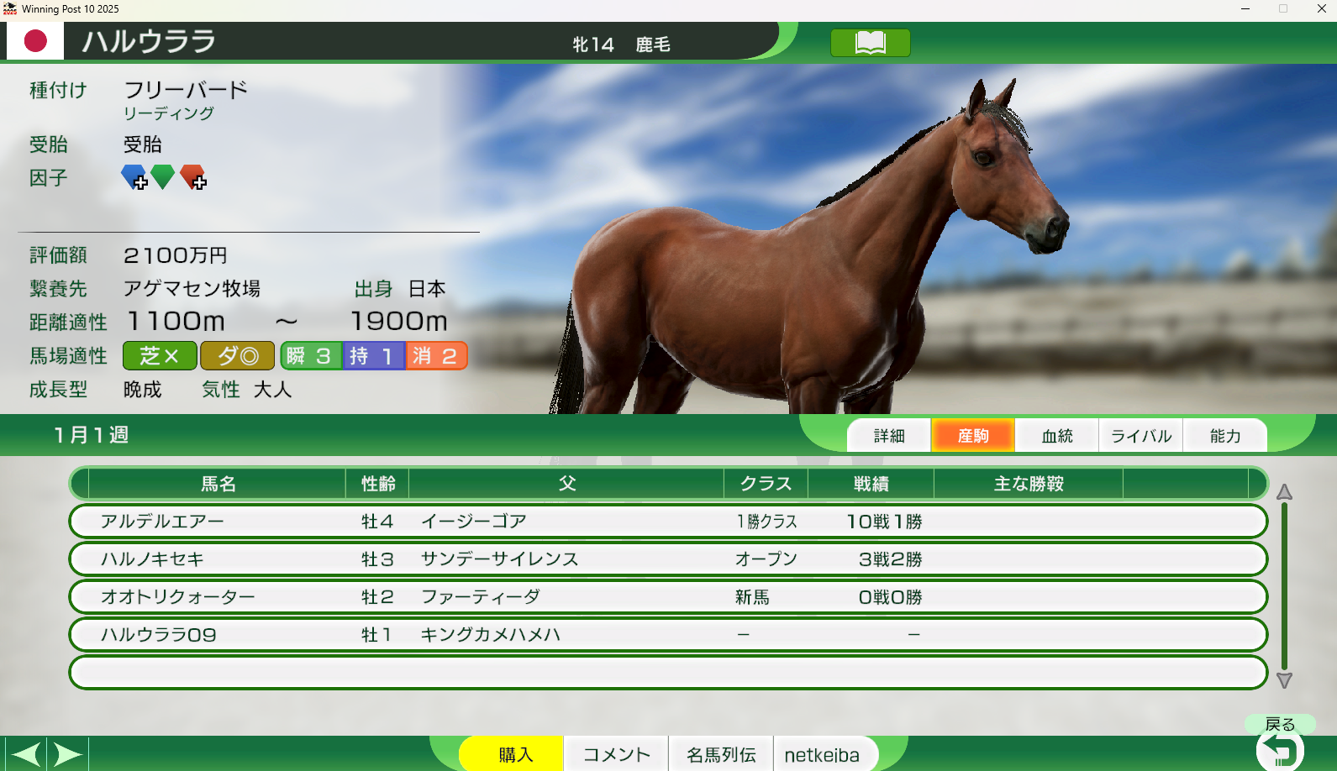Minimize the Winning Post window
The width and height of the screenshot is (1337, 771).
[x=1245, y=9]
